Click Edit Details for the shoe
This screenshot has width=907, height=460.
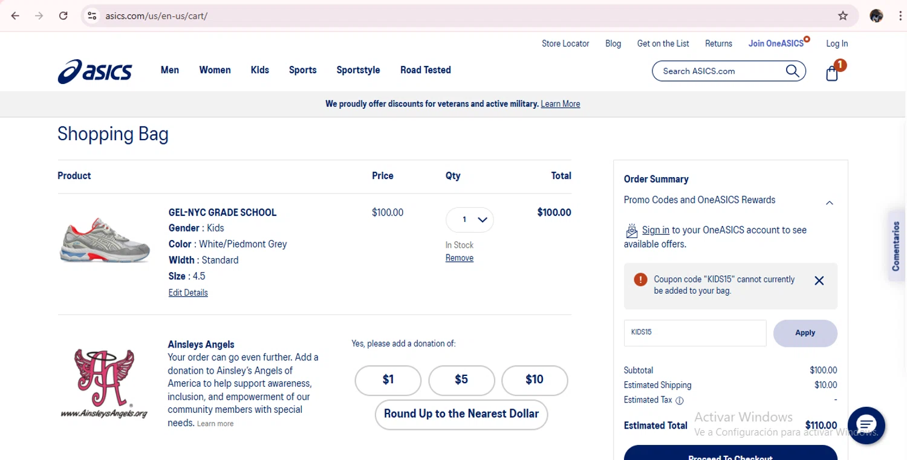click(x=188, y=293)
